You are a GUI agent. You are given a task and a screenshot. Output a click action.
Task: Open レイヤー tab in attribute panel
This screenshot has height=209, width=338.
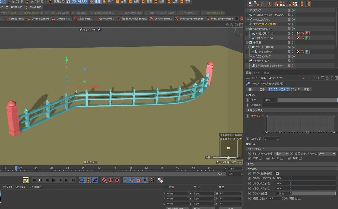pyautogui.click(x=257, y=73)
